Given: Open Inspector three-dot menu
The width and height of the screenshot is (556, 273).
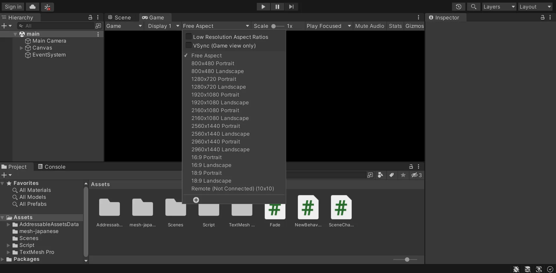Looking at the screenshot, I should click(x=550, y=17).
